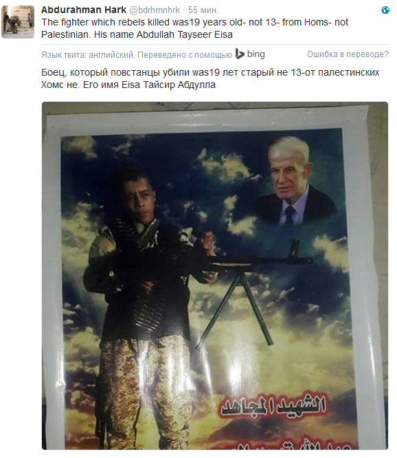
Task: Open the tweet's 55 мин. timestamp
Action: click(x=203, y=10)
